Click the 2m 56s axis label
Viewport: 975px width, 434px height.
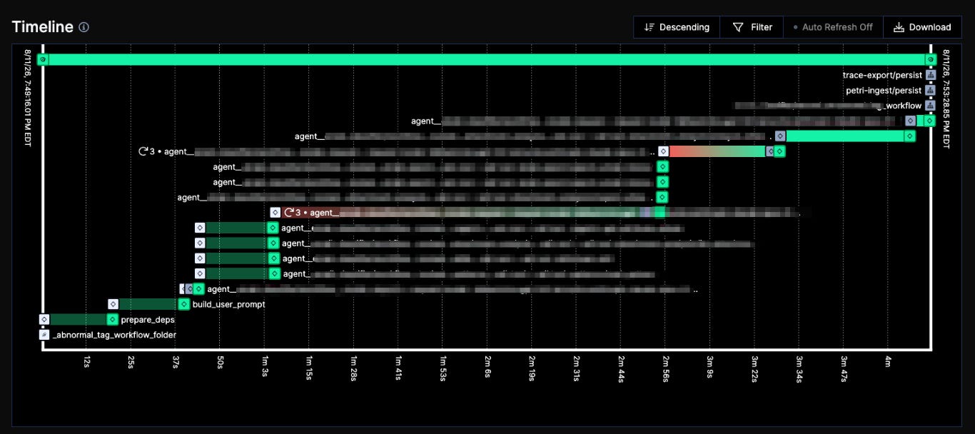tap(666, 368)
